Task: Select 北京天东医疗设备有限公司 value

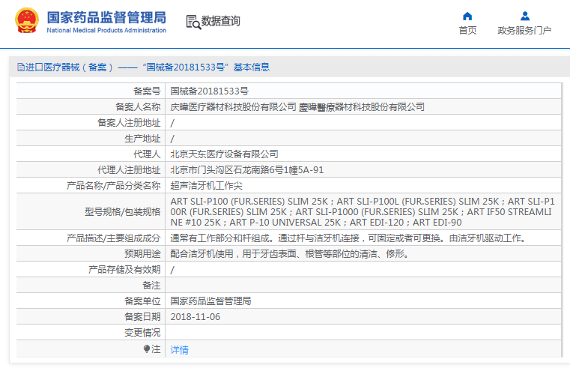Action: 224,154
